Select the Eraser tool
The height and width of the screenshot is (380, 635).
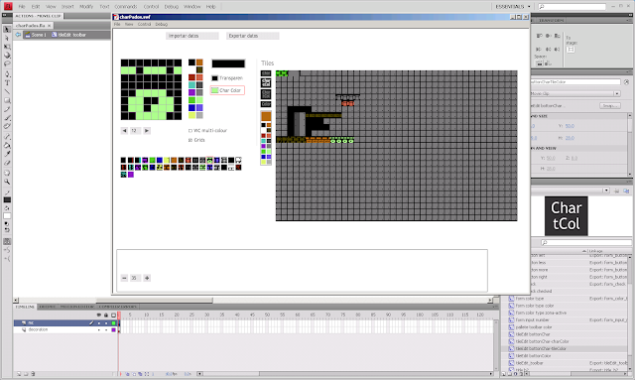point(7,163)
